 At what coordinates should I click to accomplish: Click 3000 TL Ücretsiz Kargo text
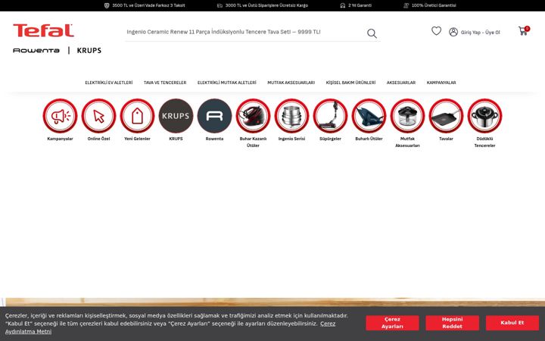[x=266, y=5]
